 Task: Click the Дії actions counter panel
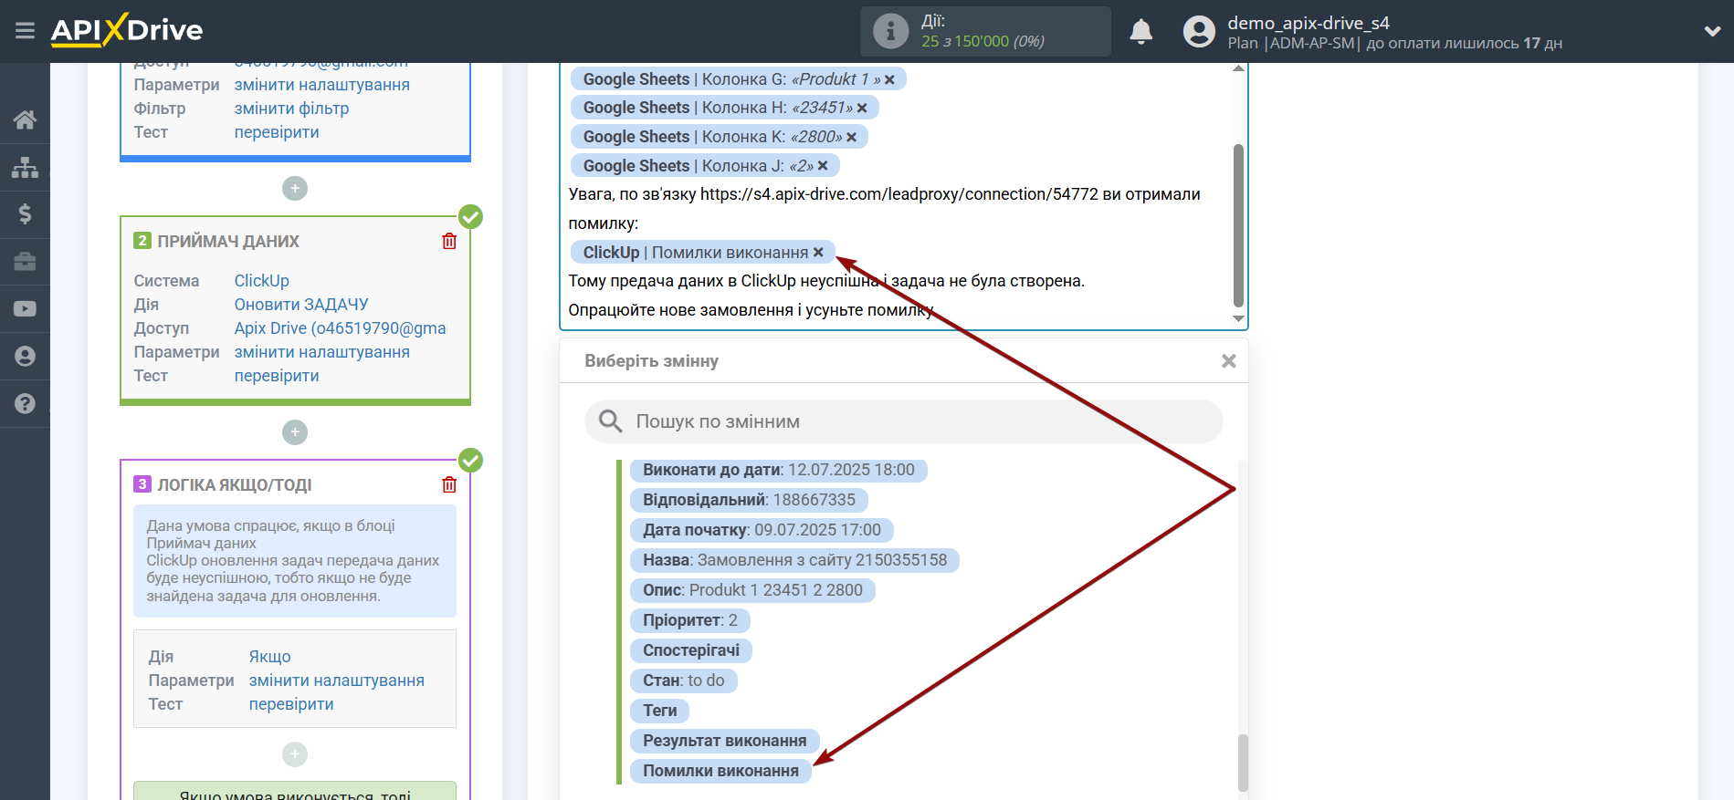click(x=985, y=31)
